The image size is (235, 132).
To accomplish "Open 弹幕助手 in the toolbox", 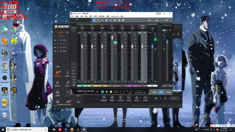I will (58, 74).
